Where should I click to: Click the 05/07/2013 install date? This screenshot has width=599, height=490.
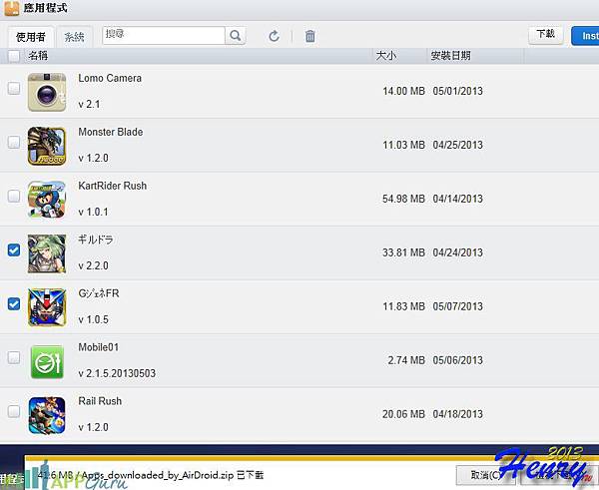(x=457, y=306)
